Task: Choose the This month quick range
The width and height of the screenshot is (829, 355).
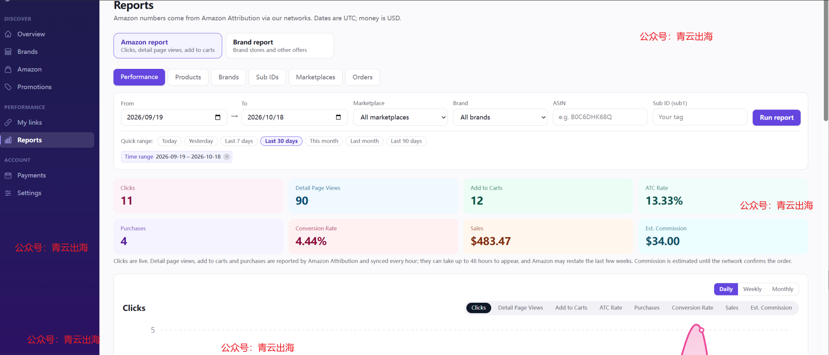Action: coord(324,141)
